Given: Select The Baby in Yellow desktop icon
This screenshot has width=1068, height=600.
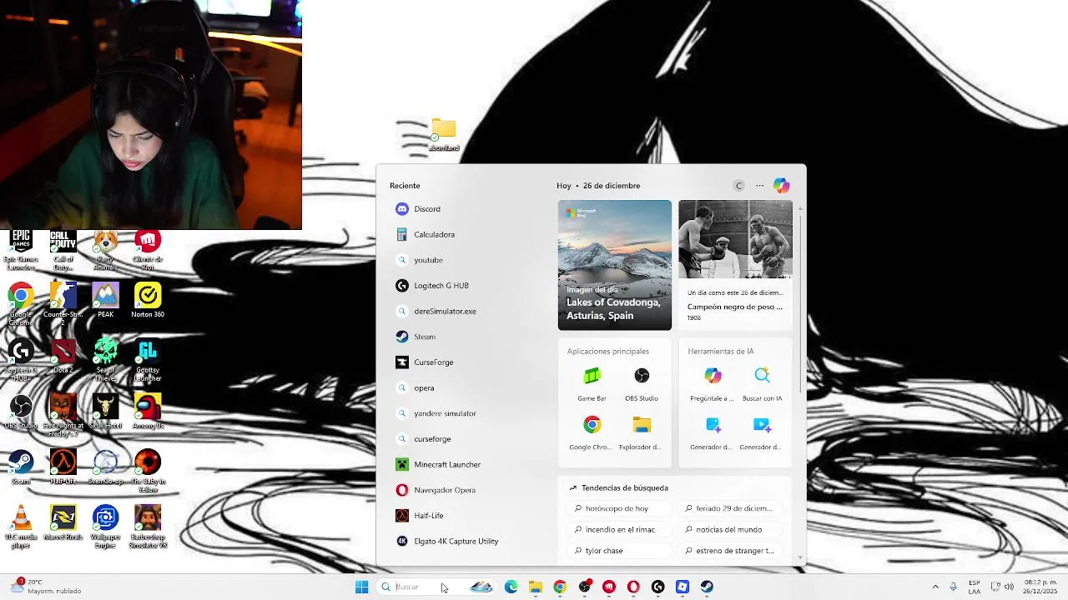Looking at the screenshot, I should pos(148,471).
